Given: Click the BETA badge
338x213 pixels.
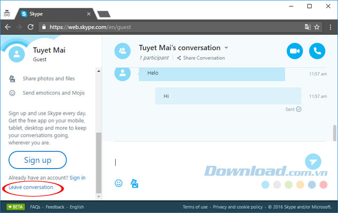Looking at the screenshot, I should 16,207.
